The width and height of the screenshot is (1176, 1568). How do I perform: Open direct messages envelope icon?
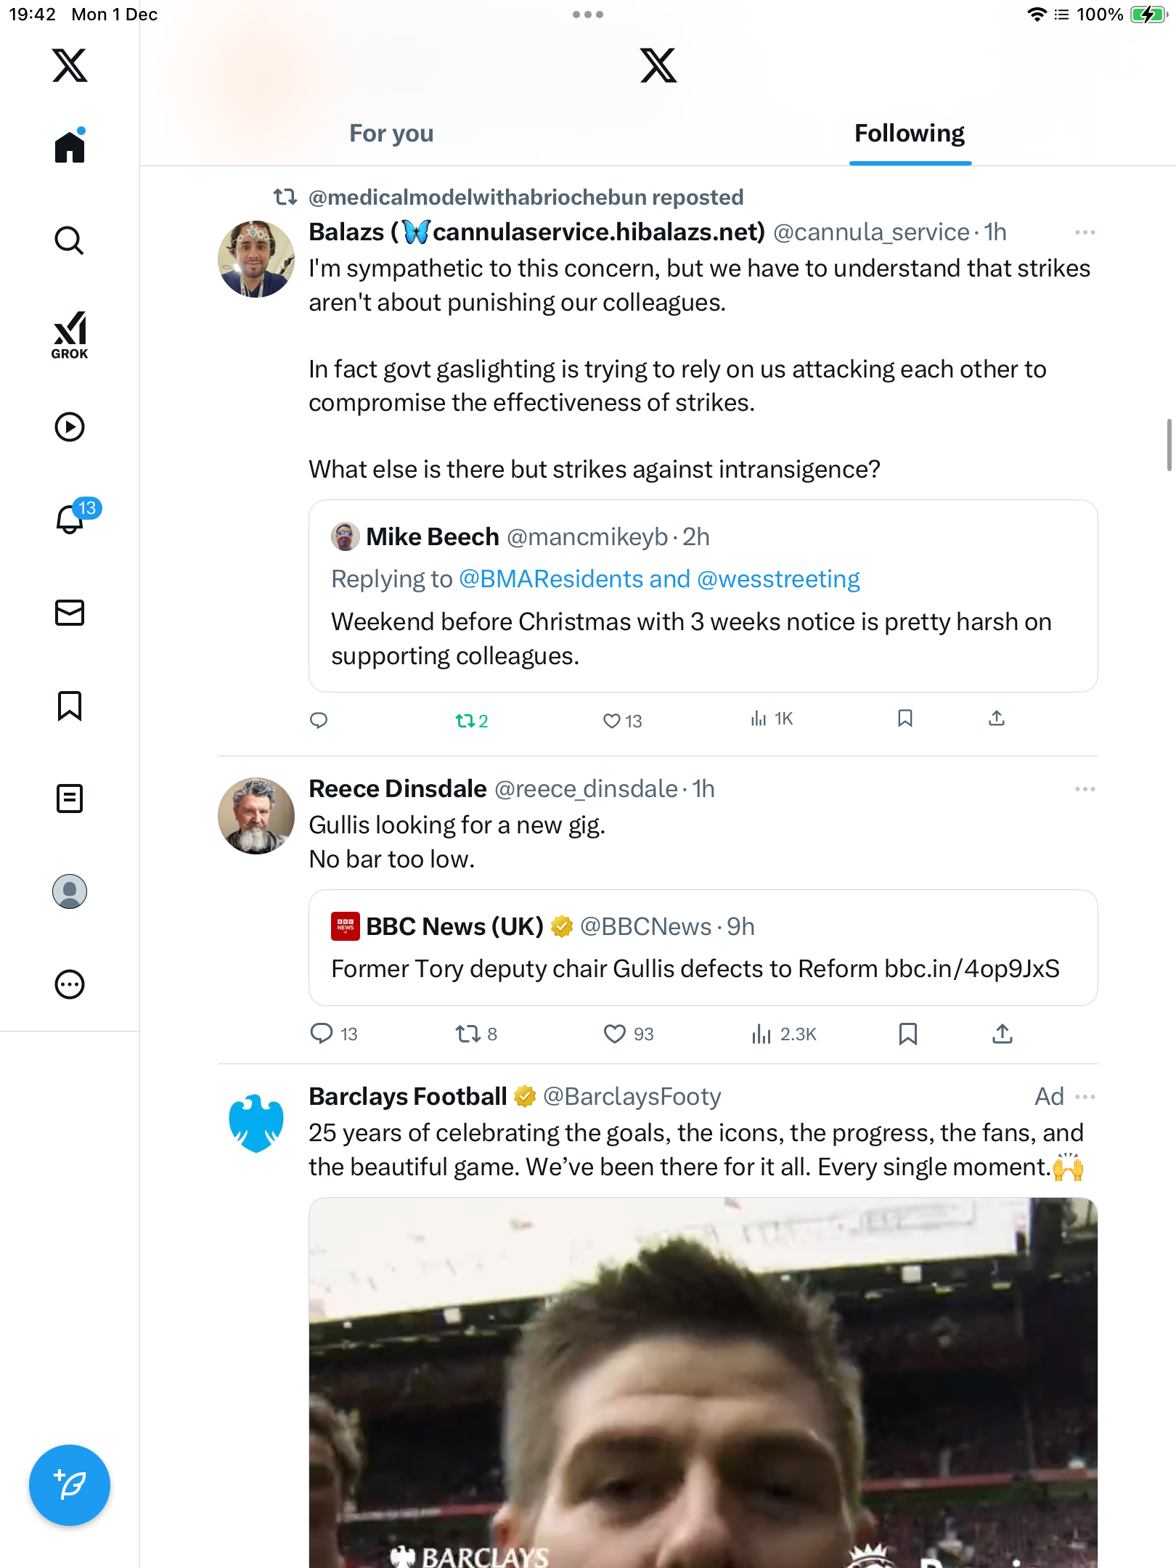(70, 613)
